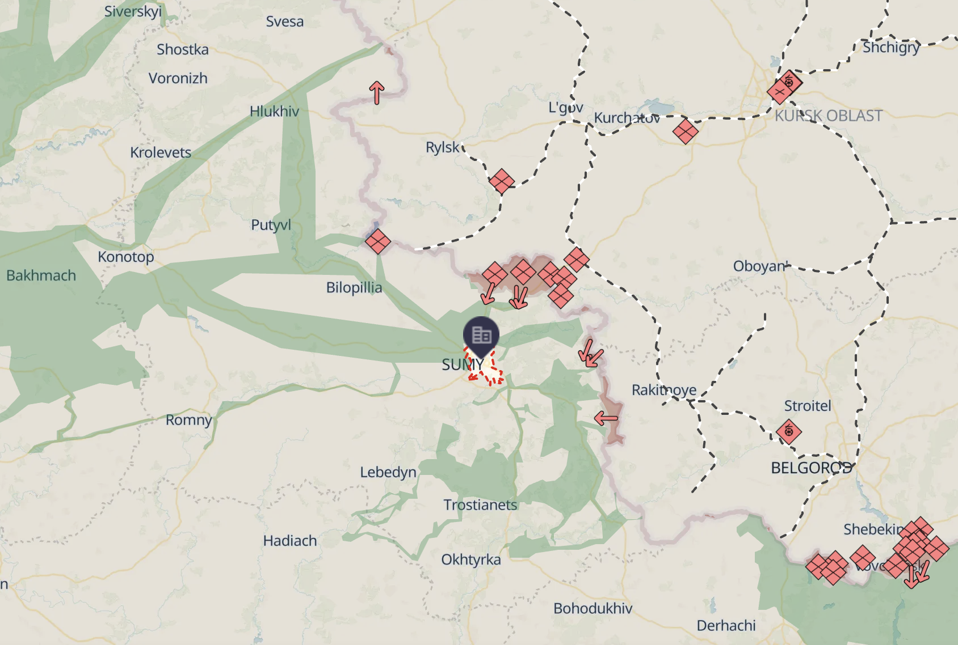Click the BELGOROD city label
Screen dimensions: 958x645
812,468
